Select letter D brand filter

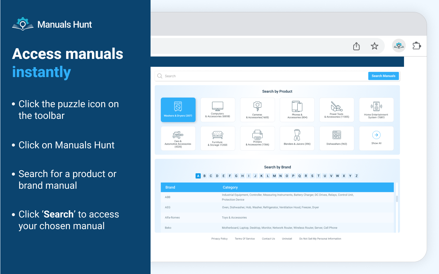coord(217,176)
